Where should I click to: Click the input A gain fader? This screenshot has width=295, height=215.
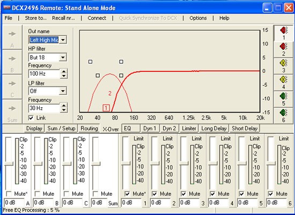pos(9,164)
